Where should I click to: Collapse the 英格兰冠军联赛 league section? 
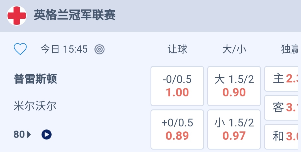(75, 15)
